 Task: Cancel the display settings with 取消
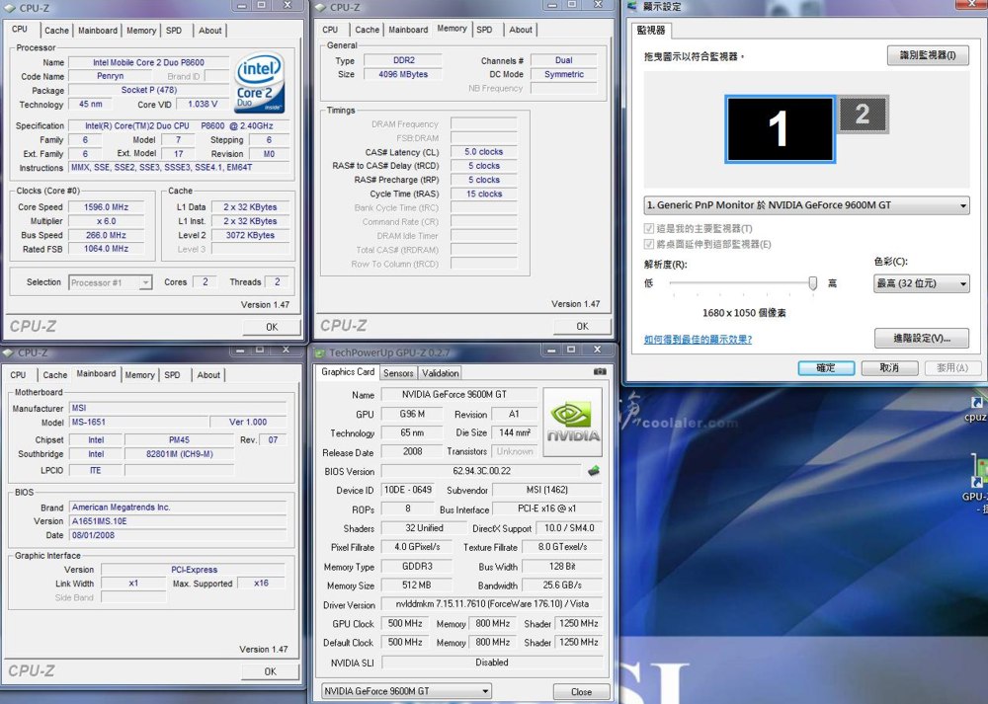point(889,367)
